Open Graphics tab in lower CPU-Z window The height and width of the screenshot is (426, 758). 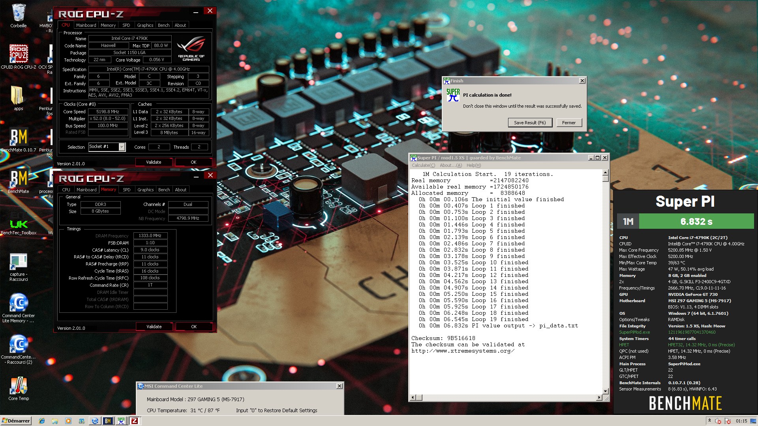pos(146,190)
